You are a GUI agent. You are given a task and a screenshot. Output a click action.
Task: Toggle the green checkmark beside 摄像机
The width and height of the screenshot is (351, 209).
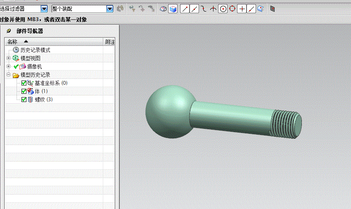[x=16, y=66]
